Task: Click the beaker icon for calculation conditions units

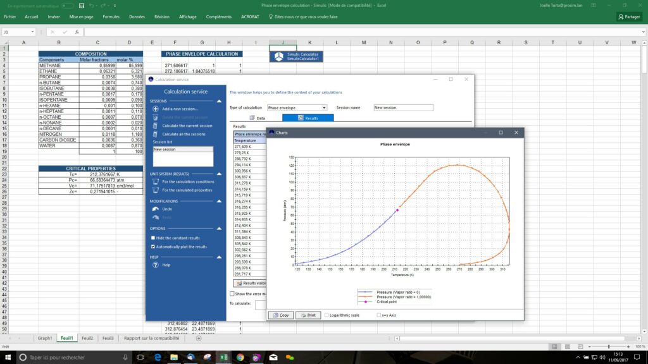Action: tap(156, 181)
